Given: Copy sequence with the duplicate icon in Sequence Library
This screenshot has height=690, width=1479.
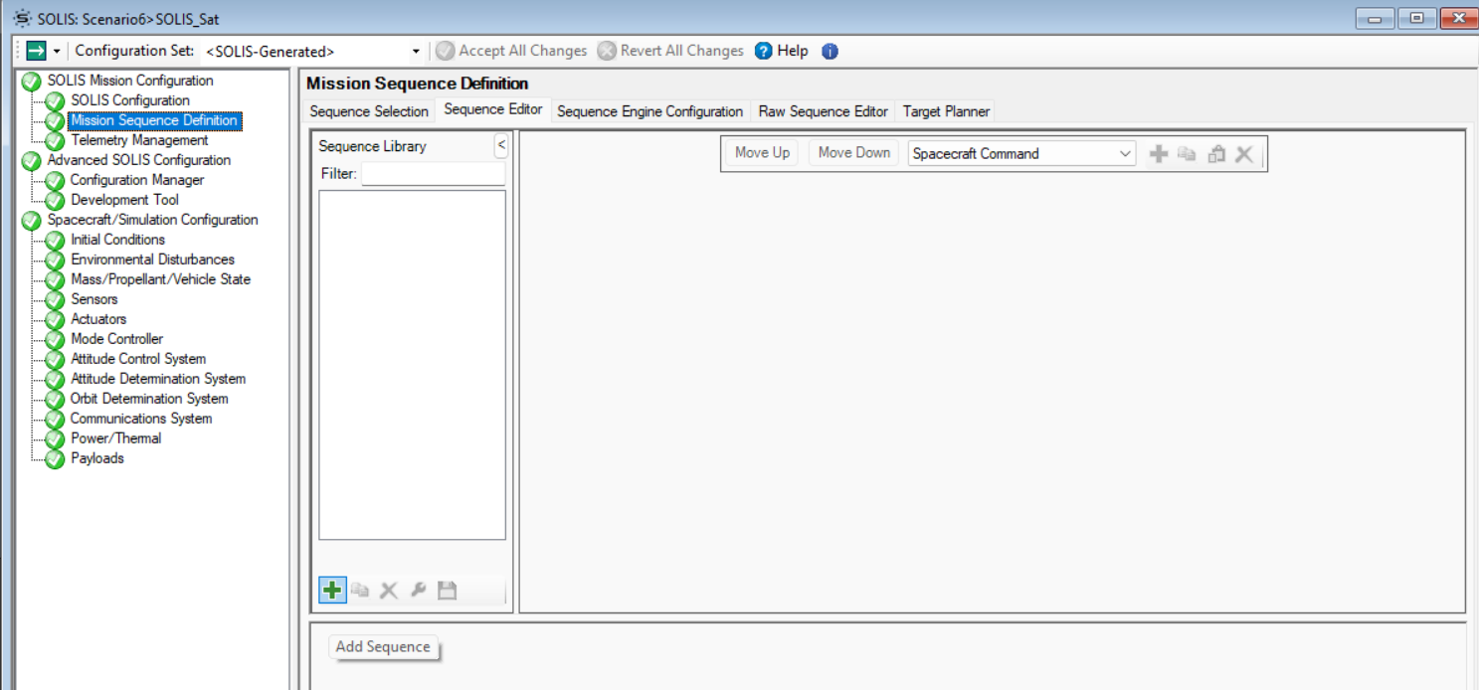Looking at the screenshot, I should [360, 590].
